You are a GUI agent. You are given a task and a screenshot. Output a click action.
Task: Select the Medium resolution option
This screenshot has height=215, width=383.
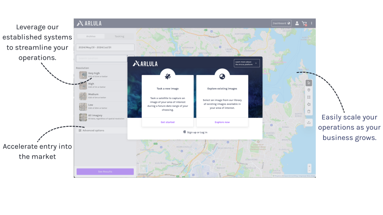94,96
